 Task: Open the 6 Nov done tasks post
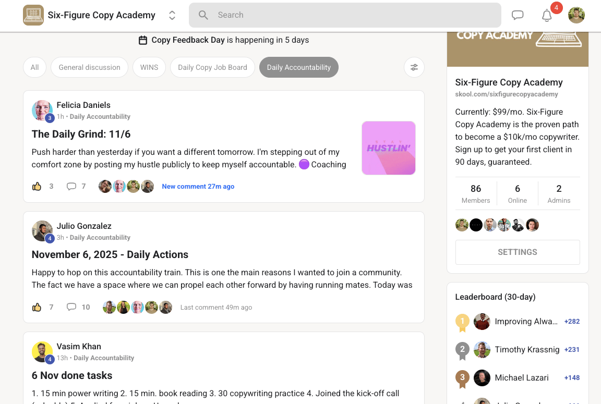(72, 375)
